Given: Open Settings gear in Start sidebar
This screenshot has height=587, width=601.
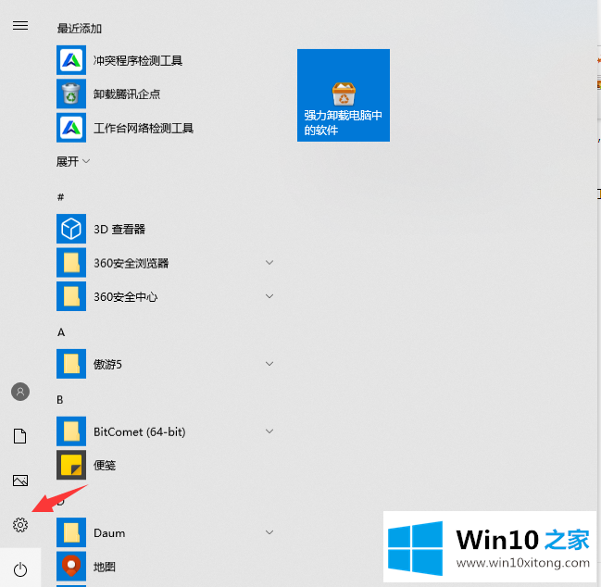Looking at the screenshot, I should (x=20, y=525).
